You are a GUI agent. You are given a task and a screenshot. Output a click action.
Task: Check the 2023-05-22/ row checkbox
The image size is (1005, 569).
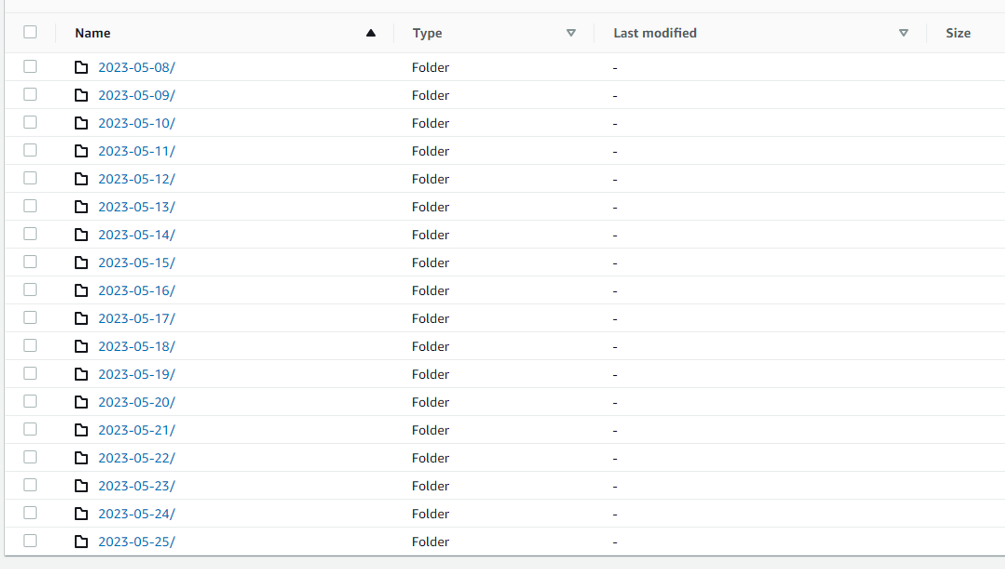(x=30, y=457)
